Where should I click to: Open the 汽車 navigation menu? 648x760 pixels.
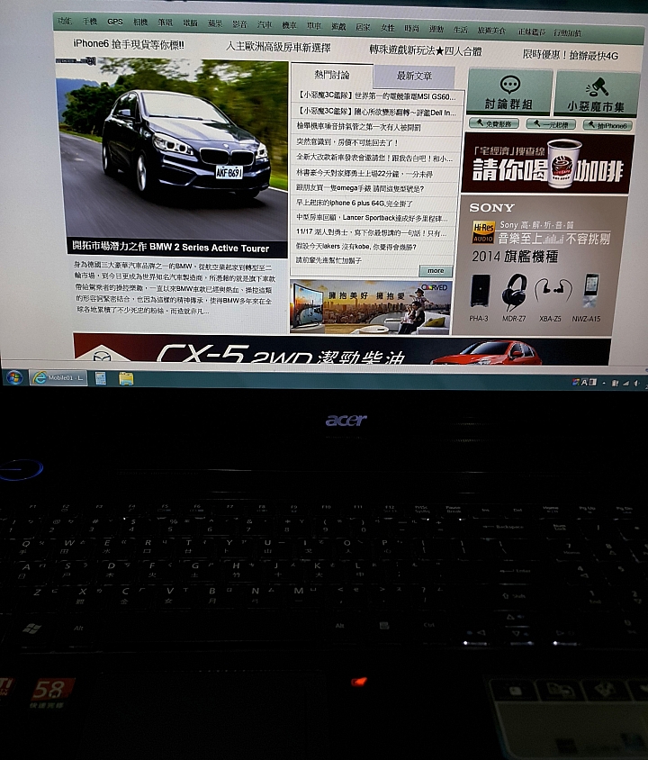[265, 24]
